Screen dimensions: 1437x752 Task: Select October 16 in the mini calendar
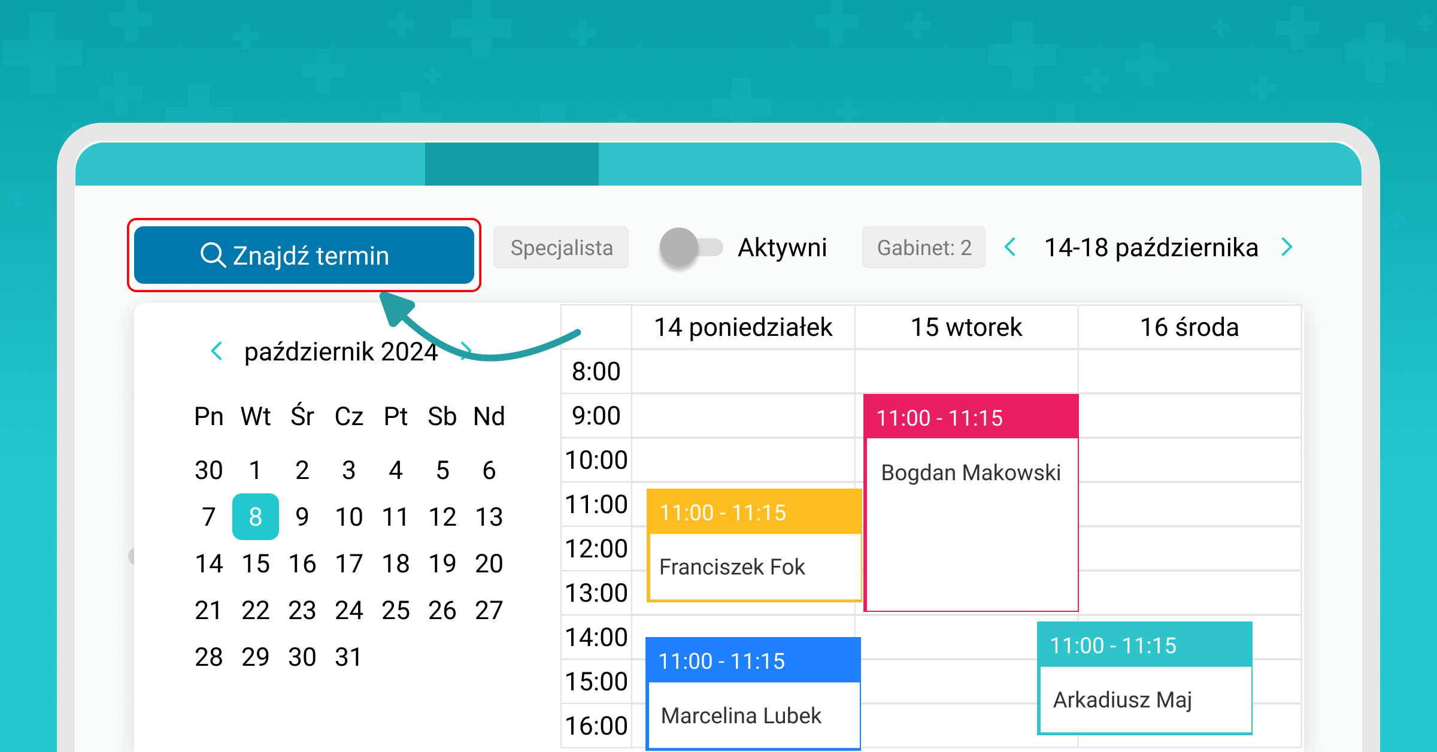click(x=302, y=563)
